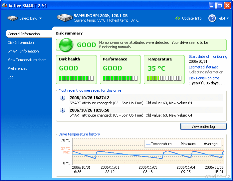Click the Active SMART title bar icon
Viewport: 233px width, 181px height.
[x=4, y=5]
